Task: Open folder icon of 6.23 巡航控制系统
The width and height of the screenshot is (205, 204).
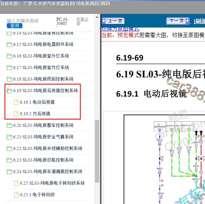Action: click(x=10, y=160)
